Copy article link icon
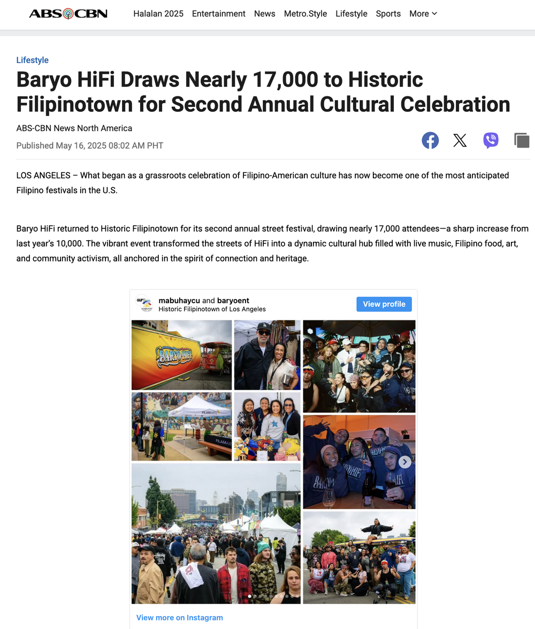Screen dimensions: 535x629 [x=522, y=140]
